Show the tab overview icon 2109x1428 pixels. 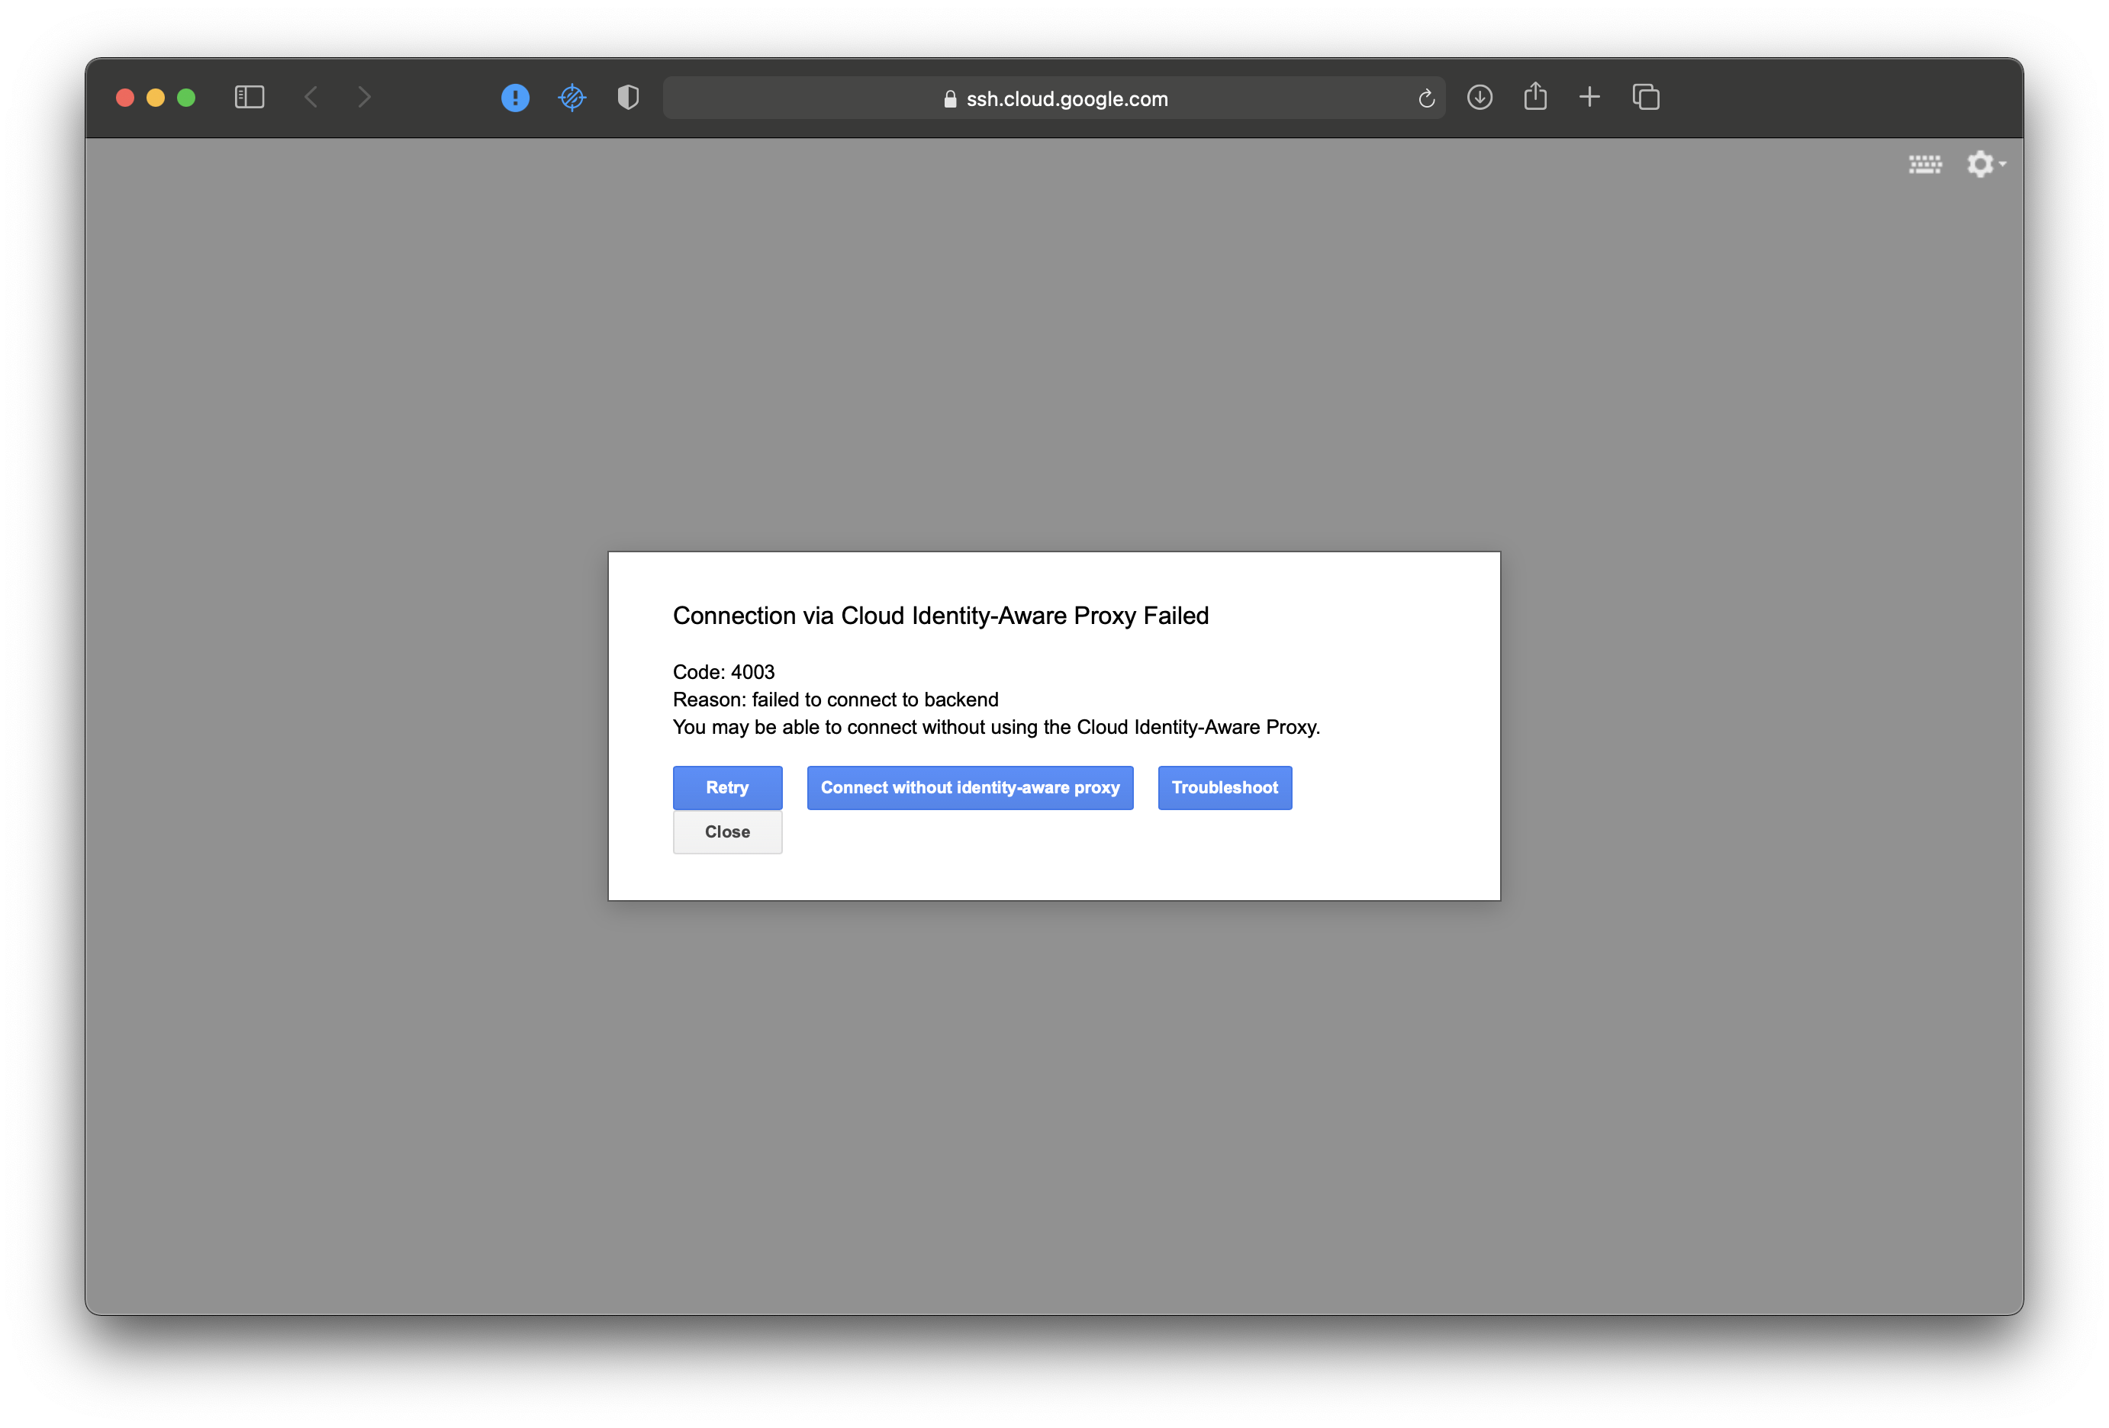click(1645, 97)
